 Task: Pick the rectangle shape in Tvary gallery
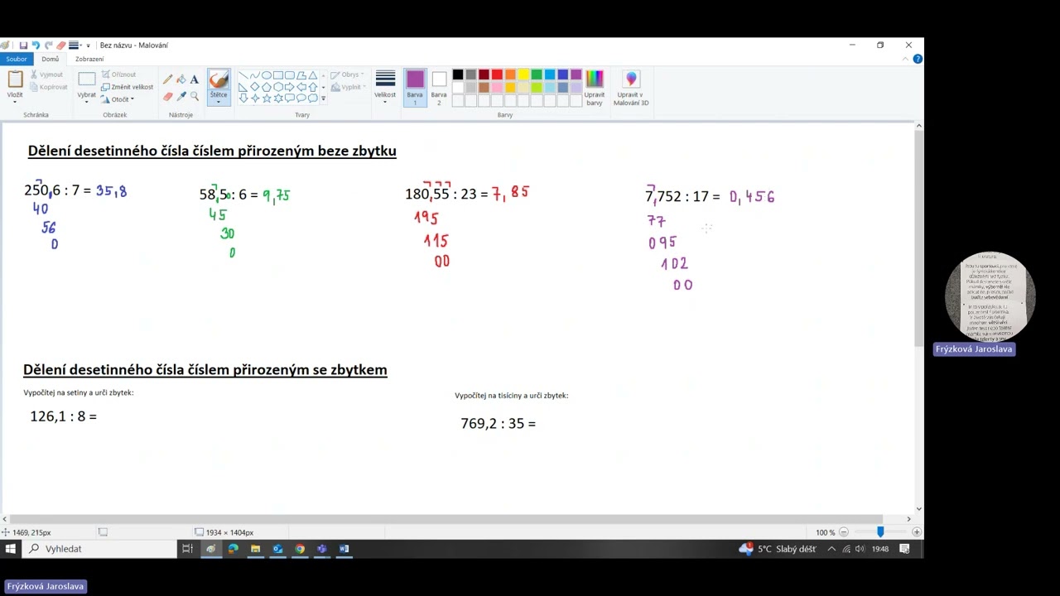(277, 75)
